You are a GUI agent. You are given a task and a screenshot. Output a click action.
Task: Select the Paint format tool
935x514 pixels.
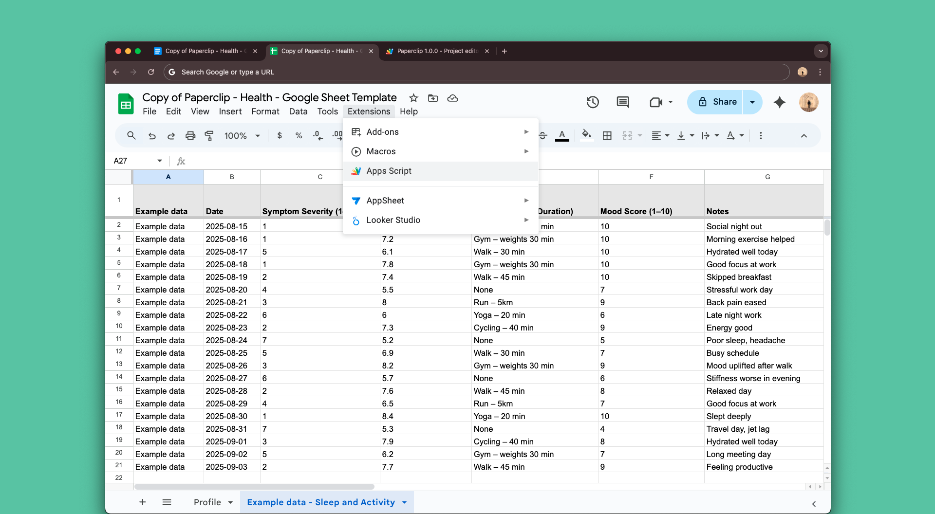click(209, 135)
